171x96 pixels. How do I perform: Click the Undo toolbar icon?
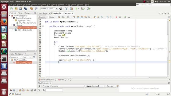coord(32,9)
